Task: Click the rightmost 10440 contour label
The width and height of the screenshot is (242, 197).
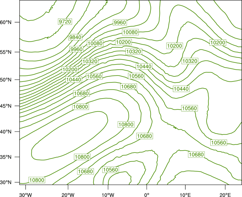Action: (181, 89)
